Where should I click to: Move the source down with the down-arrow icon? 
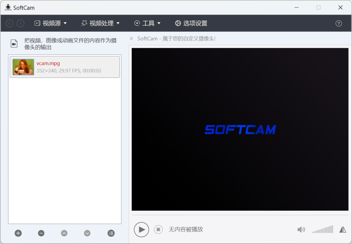(87, 233)
